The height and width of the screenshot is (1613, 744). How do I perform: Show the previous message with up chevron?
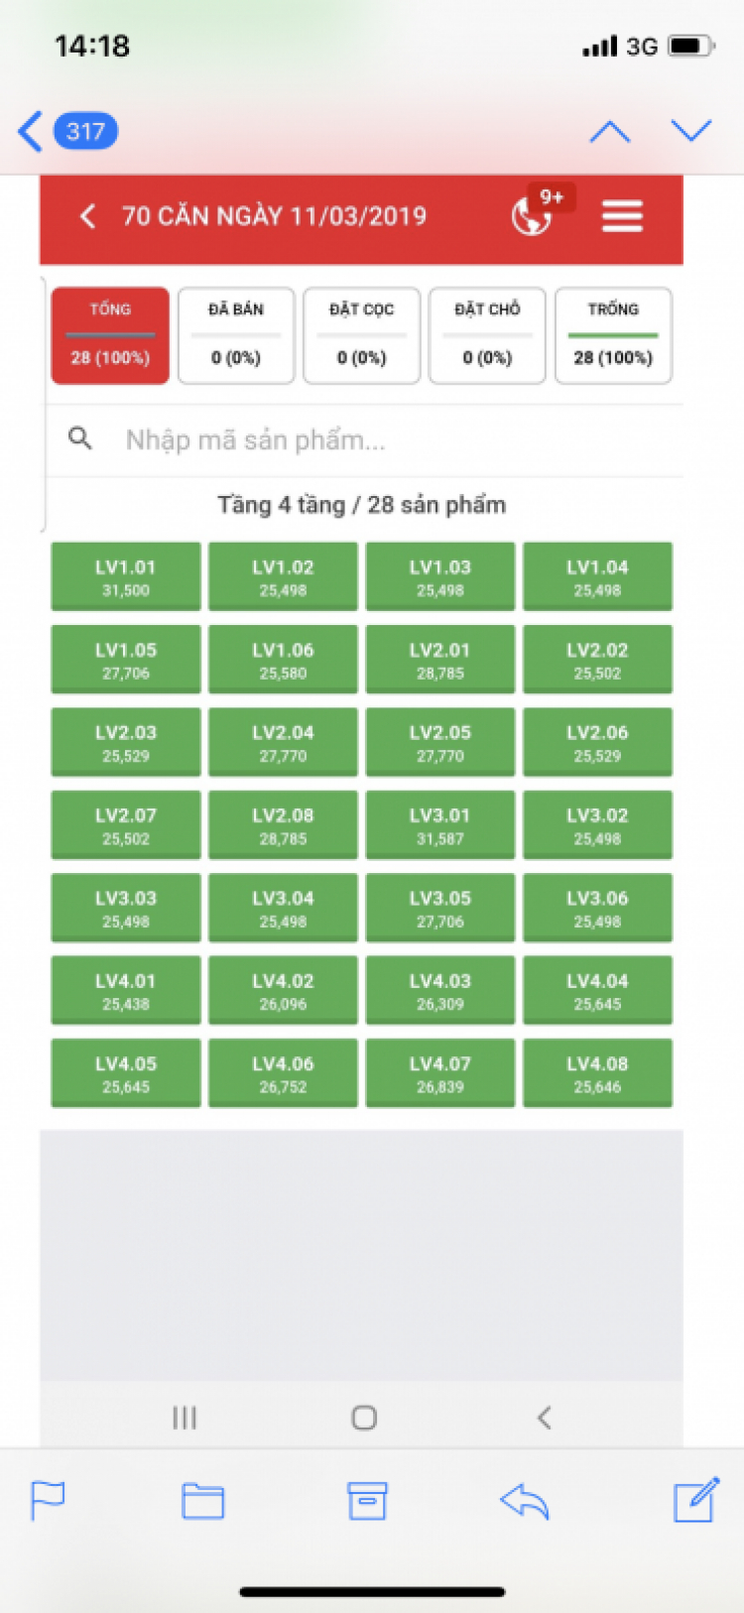coord(609,131)
